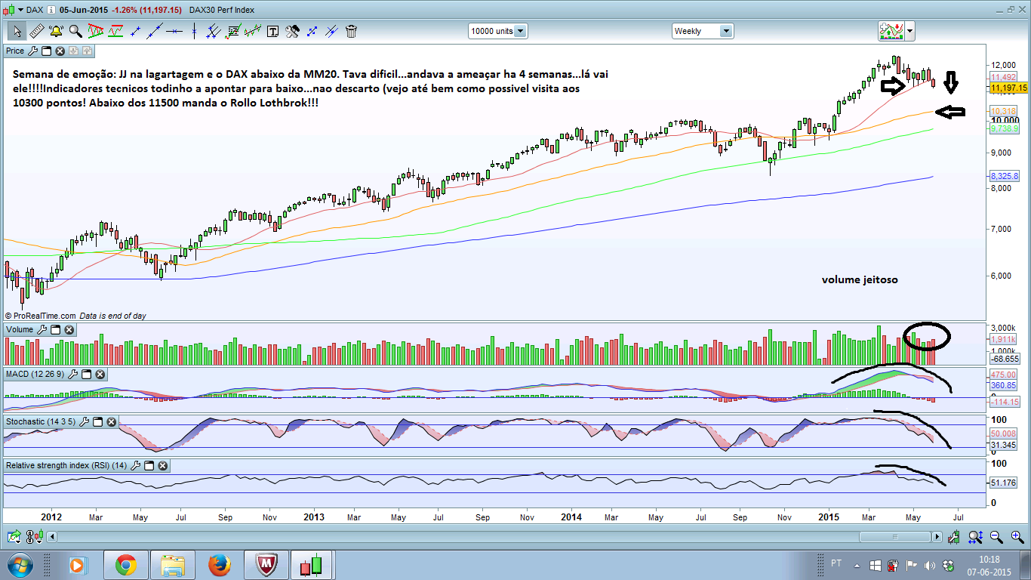Click the horizontal scrollbar right arrow
The width and height of the screenshot is (1031, 580).
[938, 537]
